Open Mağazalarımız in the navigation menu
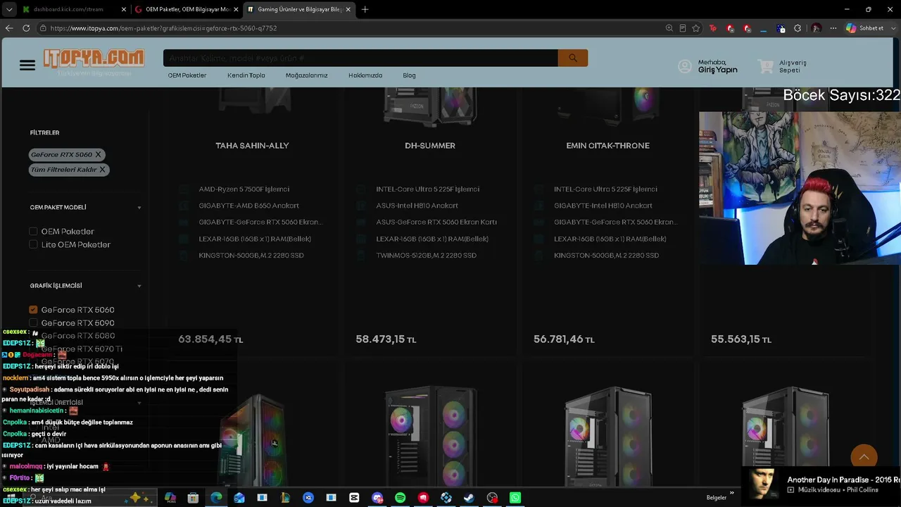This screenshot has width=901, height=507. [x=307, y=75]
